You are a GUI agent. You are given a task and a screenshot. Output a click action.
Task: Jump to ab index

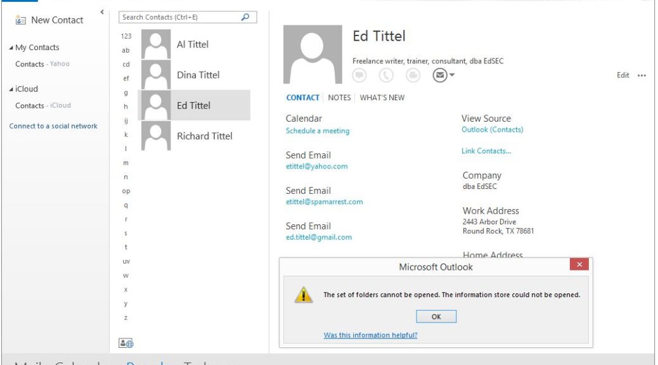point(126,50)
